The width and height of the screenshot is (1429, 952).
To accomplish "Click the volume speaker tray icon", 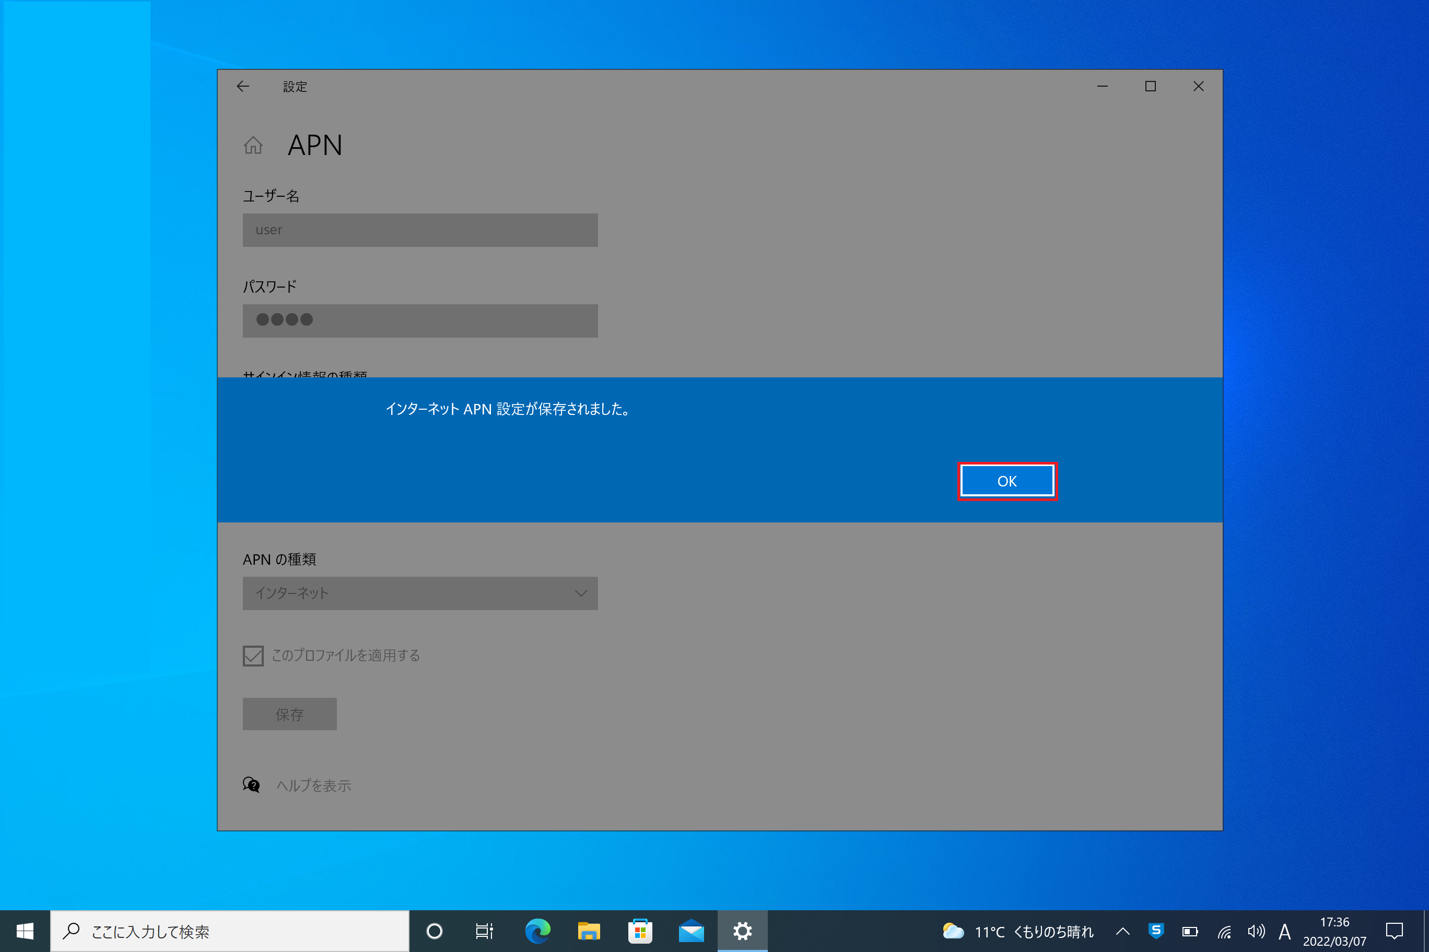I will pos(1257,931).
